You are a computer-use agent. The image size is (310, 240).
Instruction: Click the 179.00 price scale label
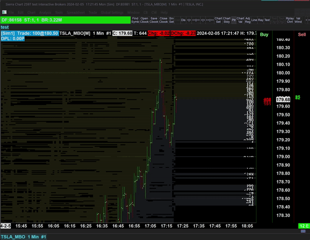click(x=283, y=157)
